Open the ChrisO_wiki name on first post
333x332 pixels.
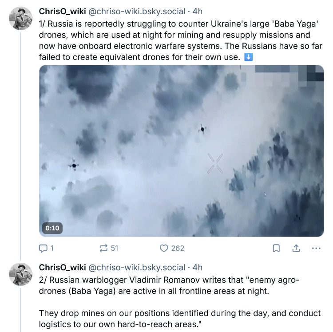[x=62, y=11]
